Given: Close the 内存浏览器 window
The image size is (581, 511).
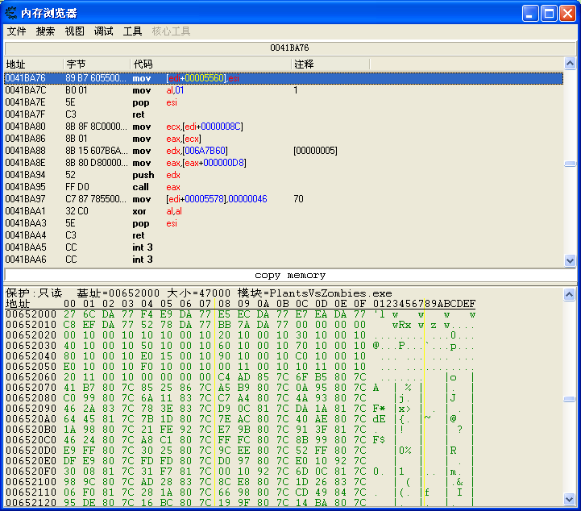Looking at the screenshot, I should pos(567,14).
